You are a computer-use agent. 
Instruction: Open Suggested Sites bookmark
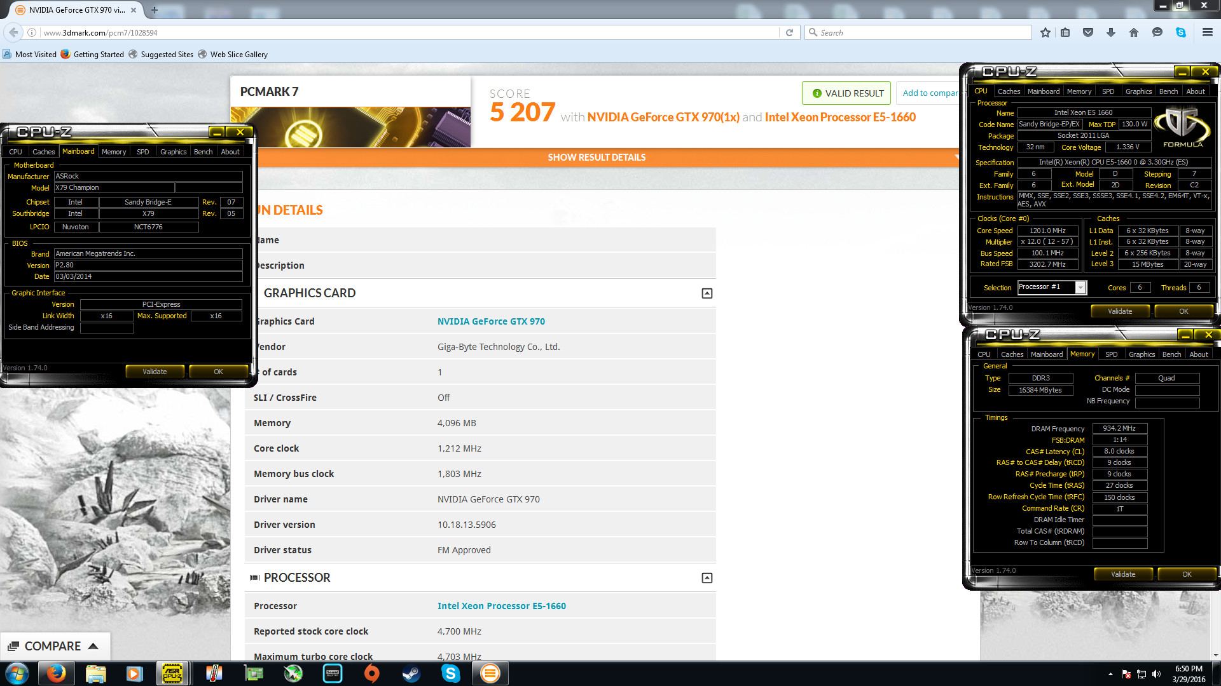161,55
